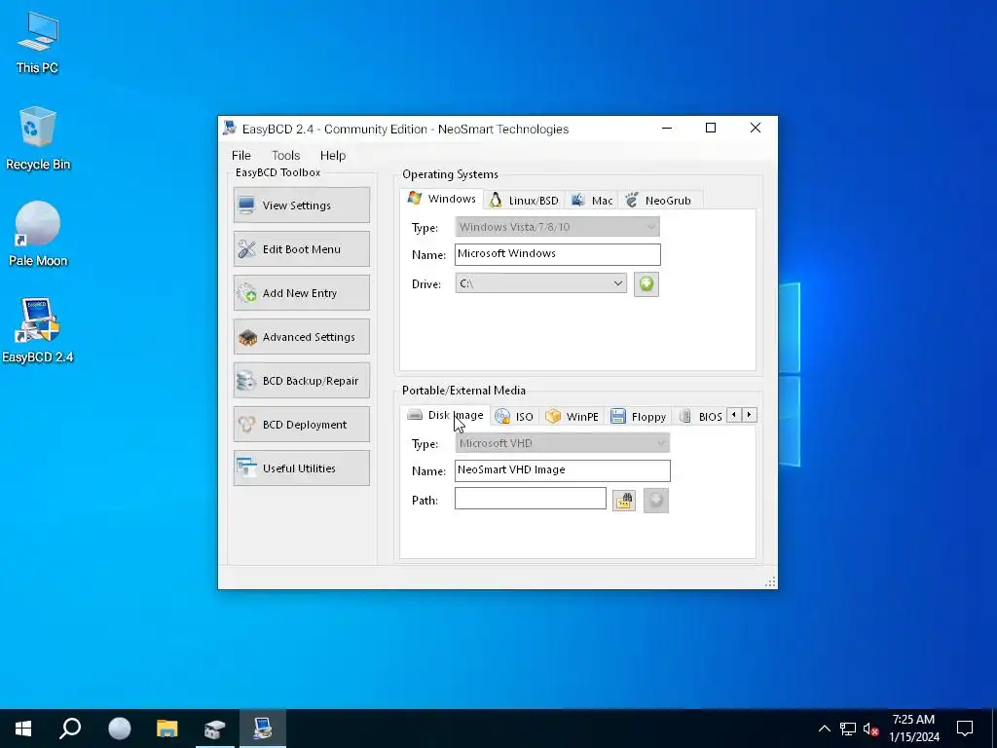997x748 pixels.
Task: Select the WinPE media tab
Action: tap(572, 417)
